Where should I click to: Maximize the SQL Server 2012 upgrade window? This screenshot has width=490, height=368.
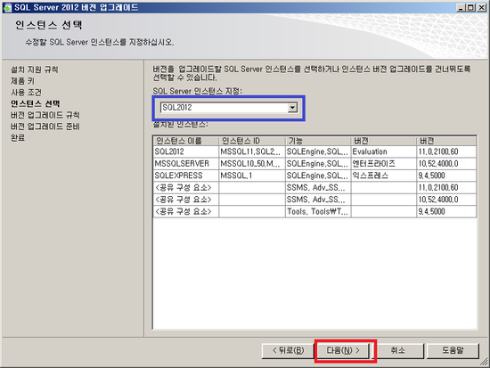(470, 7)
